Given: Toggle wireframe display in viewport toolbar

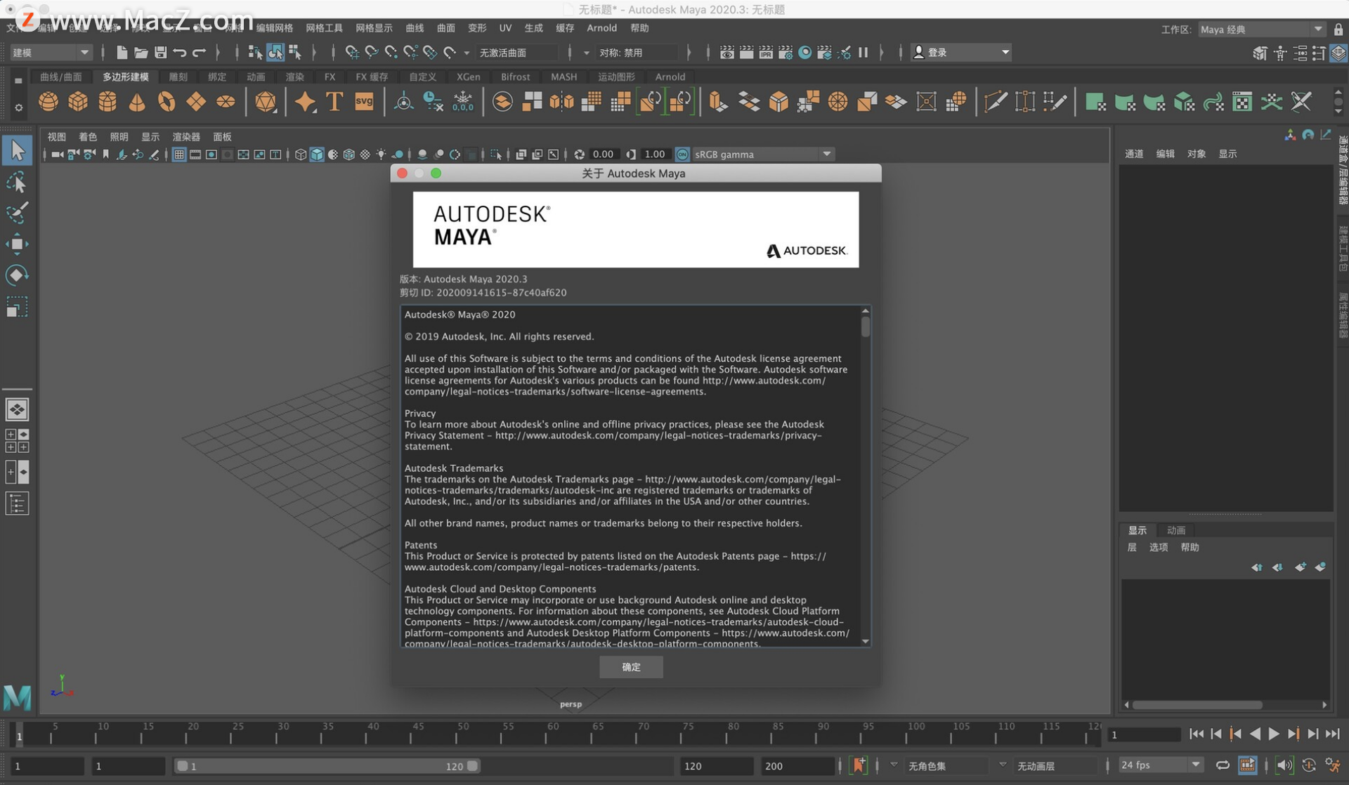Looking at the screenshot, I should (301, 154).
